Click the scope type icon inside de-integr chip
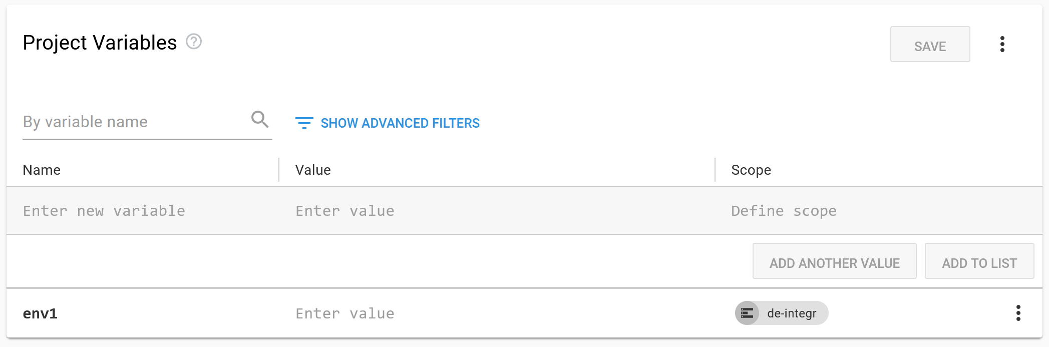Viewport: 1049px width, 347px height. tap(747, 312)
